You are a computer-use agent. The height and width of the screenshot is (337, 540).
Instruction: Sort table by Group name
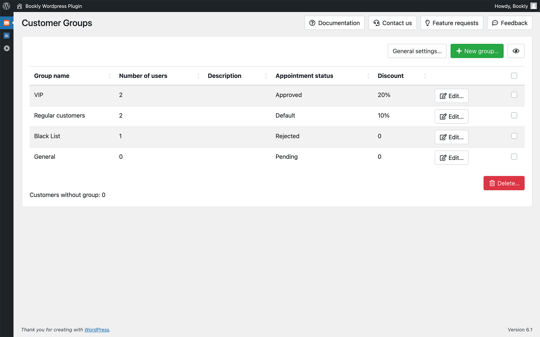pos(52,76)
